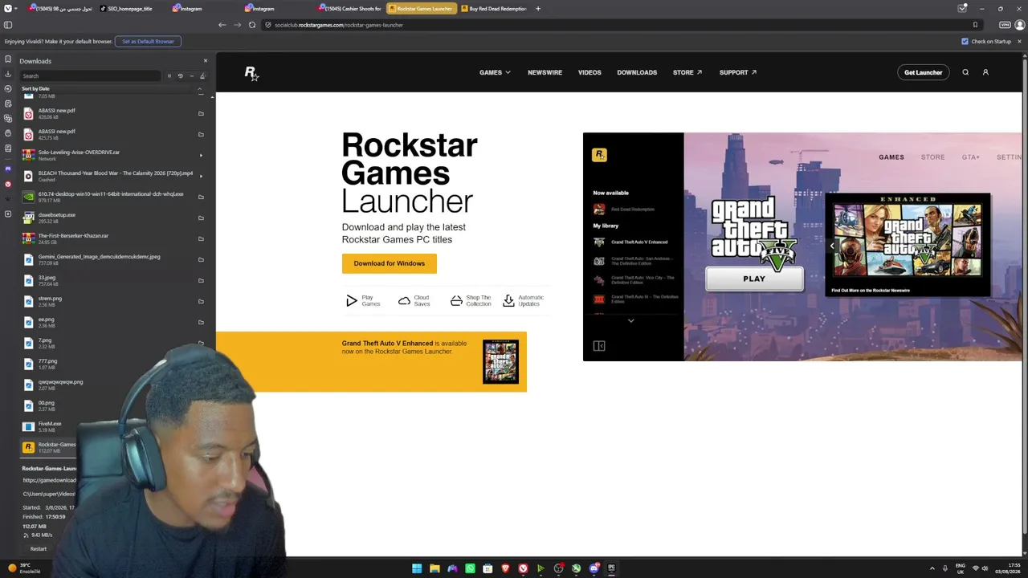Go to DOWNLOADS in the site navigation
Screen dimensions: 1028x578
[x=637, y=72]
